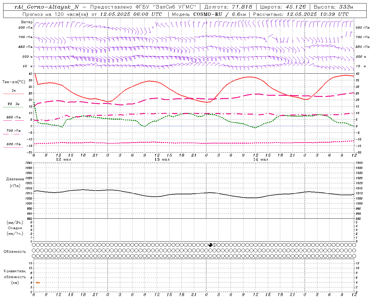Image resolution: width=371 pixels, height=297 pixels.
Task: Click 'Рассчитано: 12.05.2025 10:39 UTC' text
Action: point(301,14)
